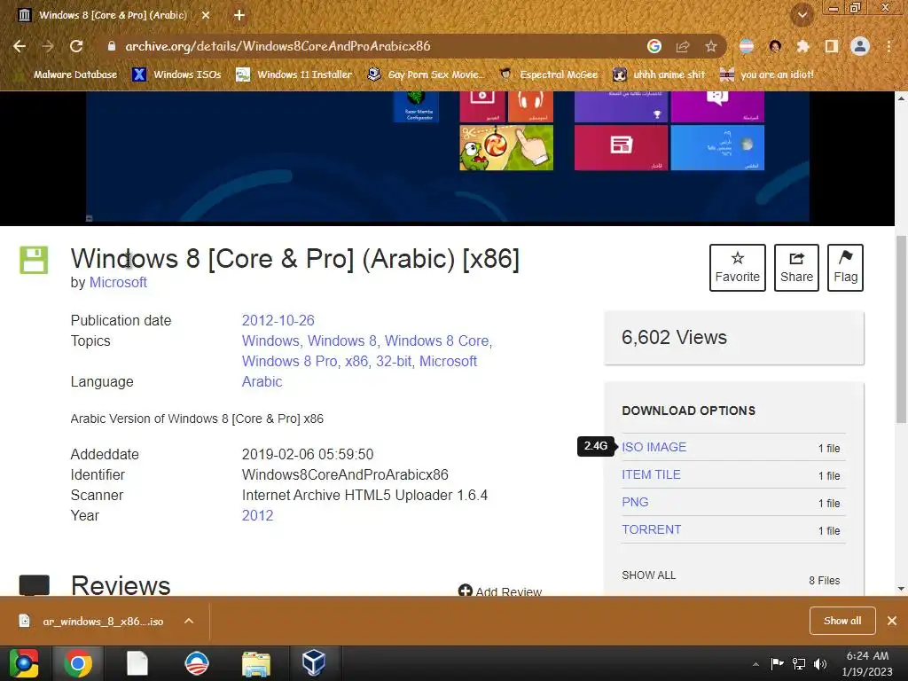Click the Chrome taskbar icon
The height and width of the screenshot is (681, 908).
coord(78,663)
